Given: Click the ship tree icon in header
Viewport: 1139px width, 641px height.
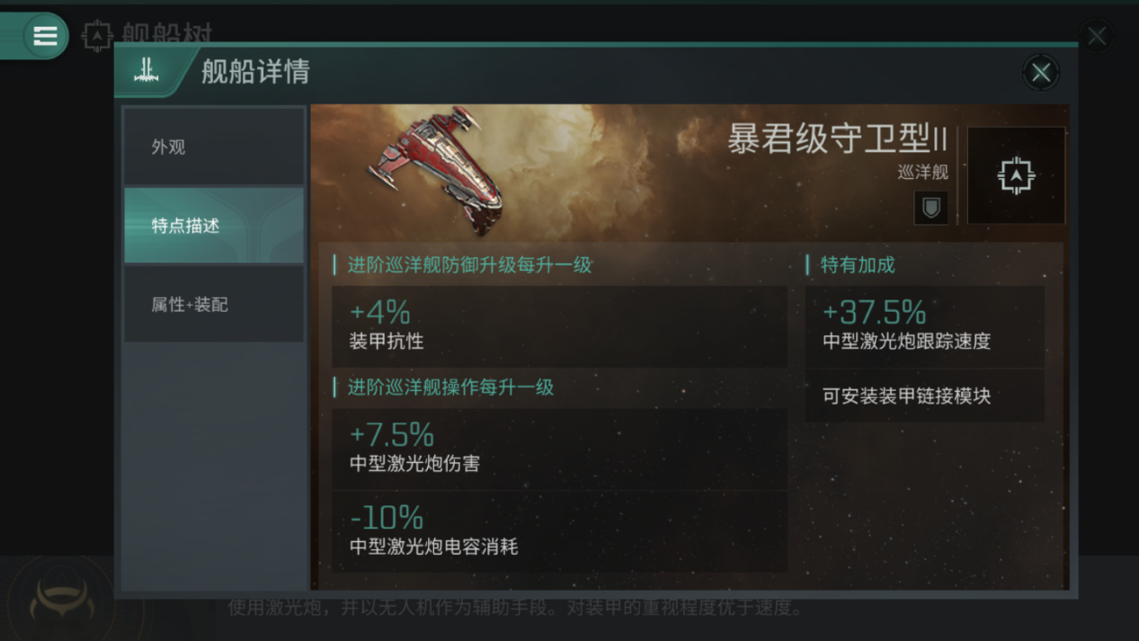Looking at the screenshot, I should [x=97, y=36].
